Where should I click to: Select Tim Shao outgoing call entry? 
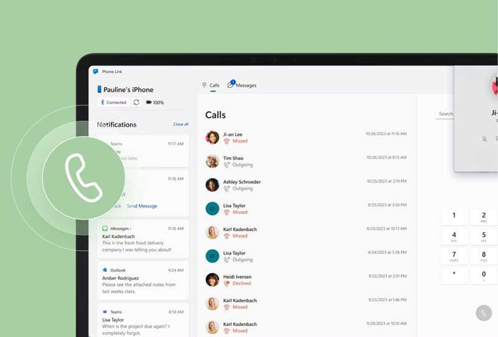pos(306,161)
